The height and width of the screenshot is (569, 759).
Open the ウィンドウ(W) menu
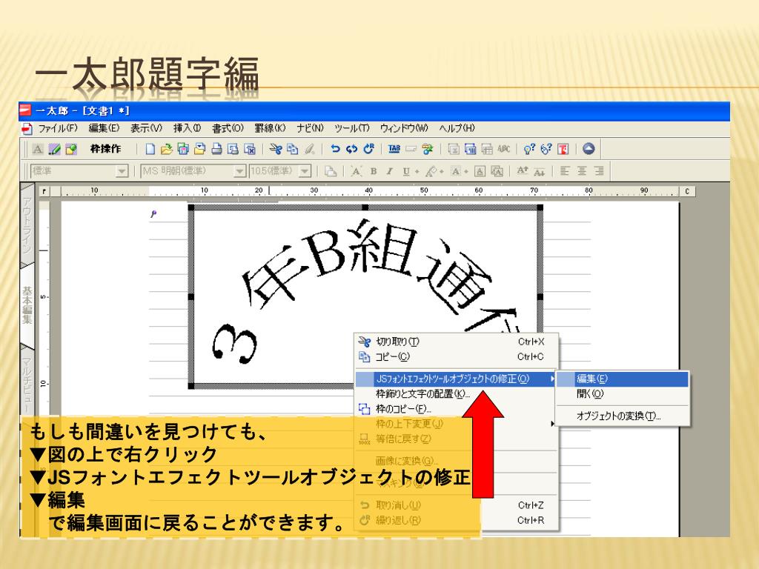click(x=404, y=128)
